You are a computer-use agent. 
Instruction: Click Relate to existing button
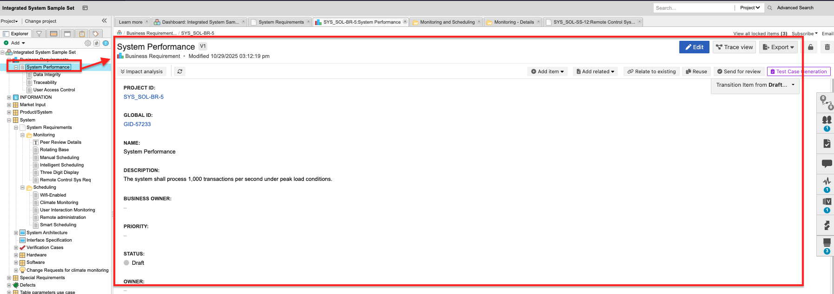[651, 71]
